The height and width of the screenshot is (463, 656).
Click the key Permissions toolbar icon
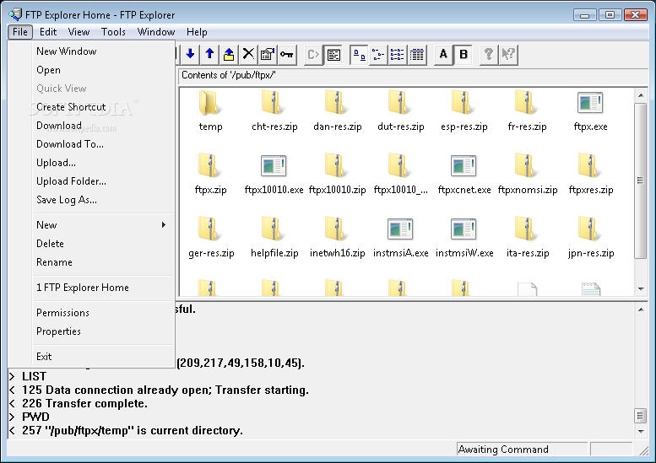coord(287,54)
